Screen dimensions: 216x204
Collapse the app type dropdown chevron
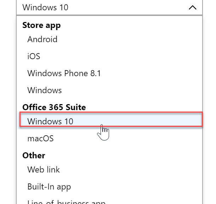coord(192,7)
